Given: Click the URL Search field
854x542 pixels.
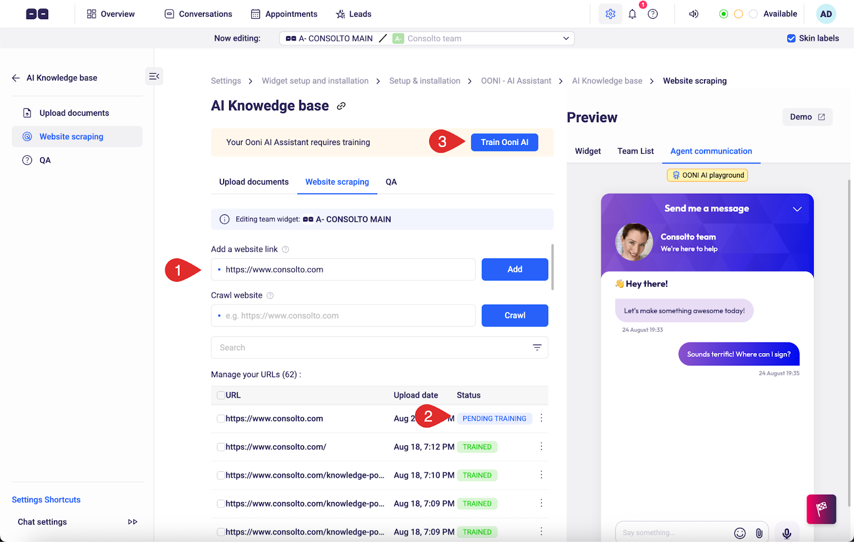Looking at the screenshot, I should pyautogui.click(x=379, y=347).
